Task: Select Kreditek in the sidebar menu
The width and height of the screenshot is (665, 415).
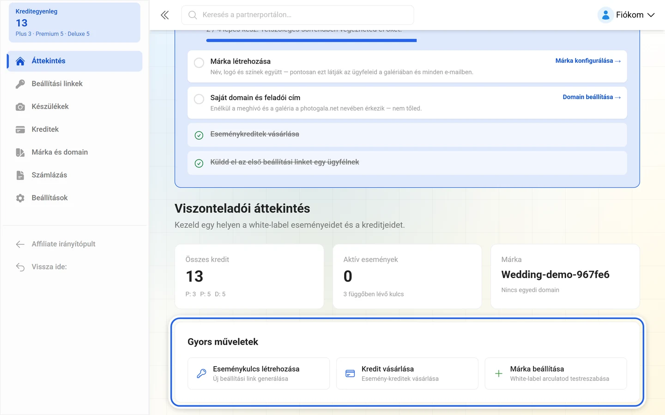Action: (75, 130)
